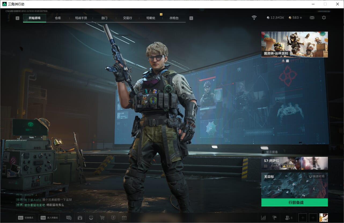Click the Tab 进入特勤处 button
The width and height of the screenshot is (344, 223).
(x=49, y=218)
